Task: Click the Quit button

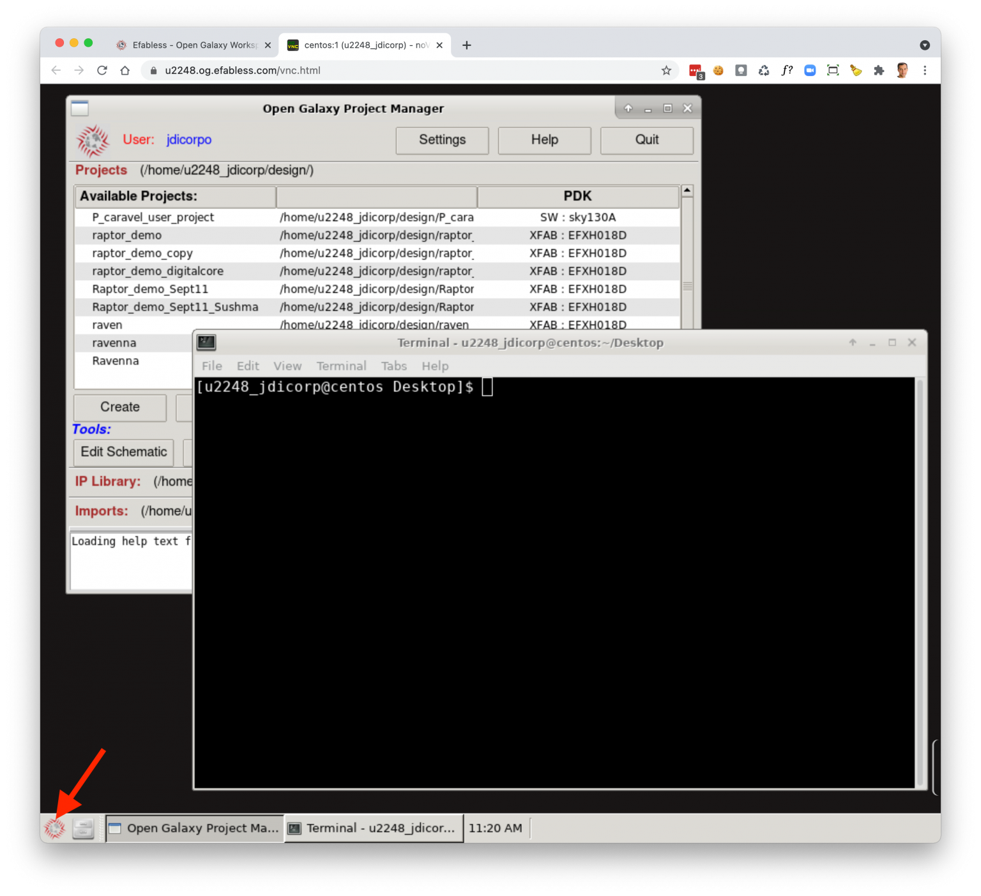Action: (646, 140)
